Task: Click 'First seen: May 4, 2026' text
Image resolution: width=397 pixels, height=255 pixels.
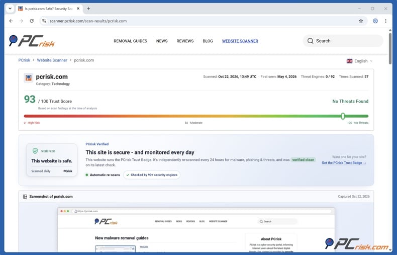Action: click(278, 76)
